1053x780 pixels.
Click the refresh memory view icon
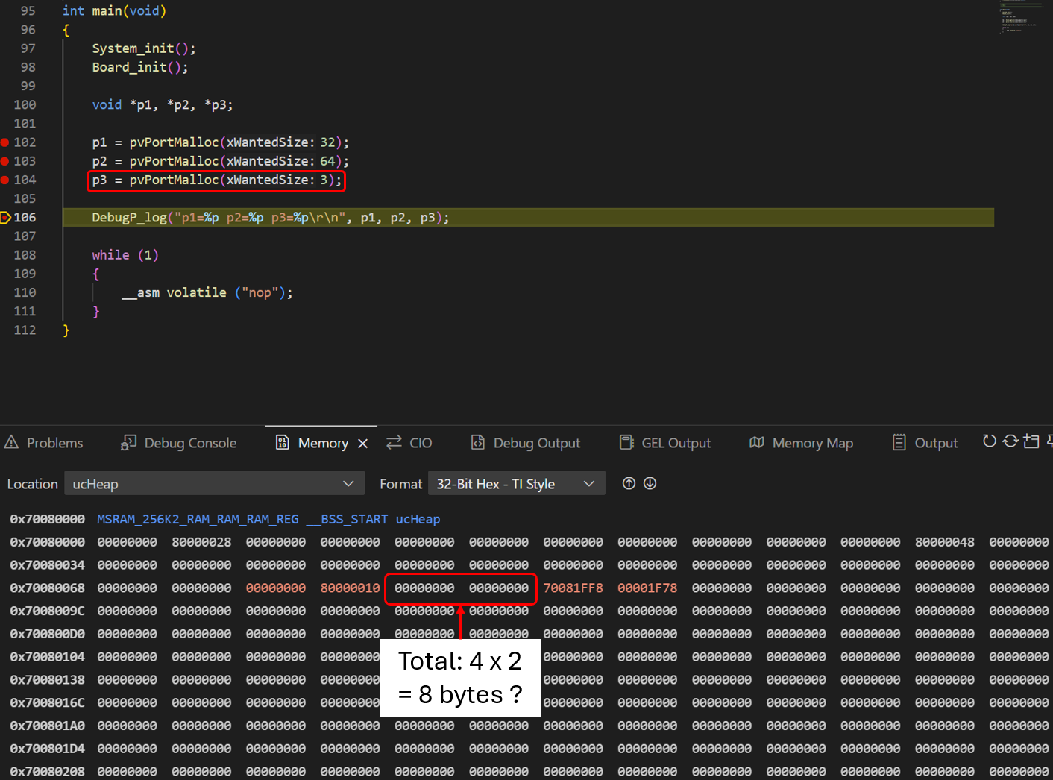coord(989,441)
